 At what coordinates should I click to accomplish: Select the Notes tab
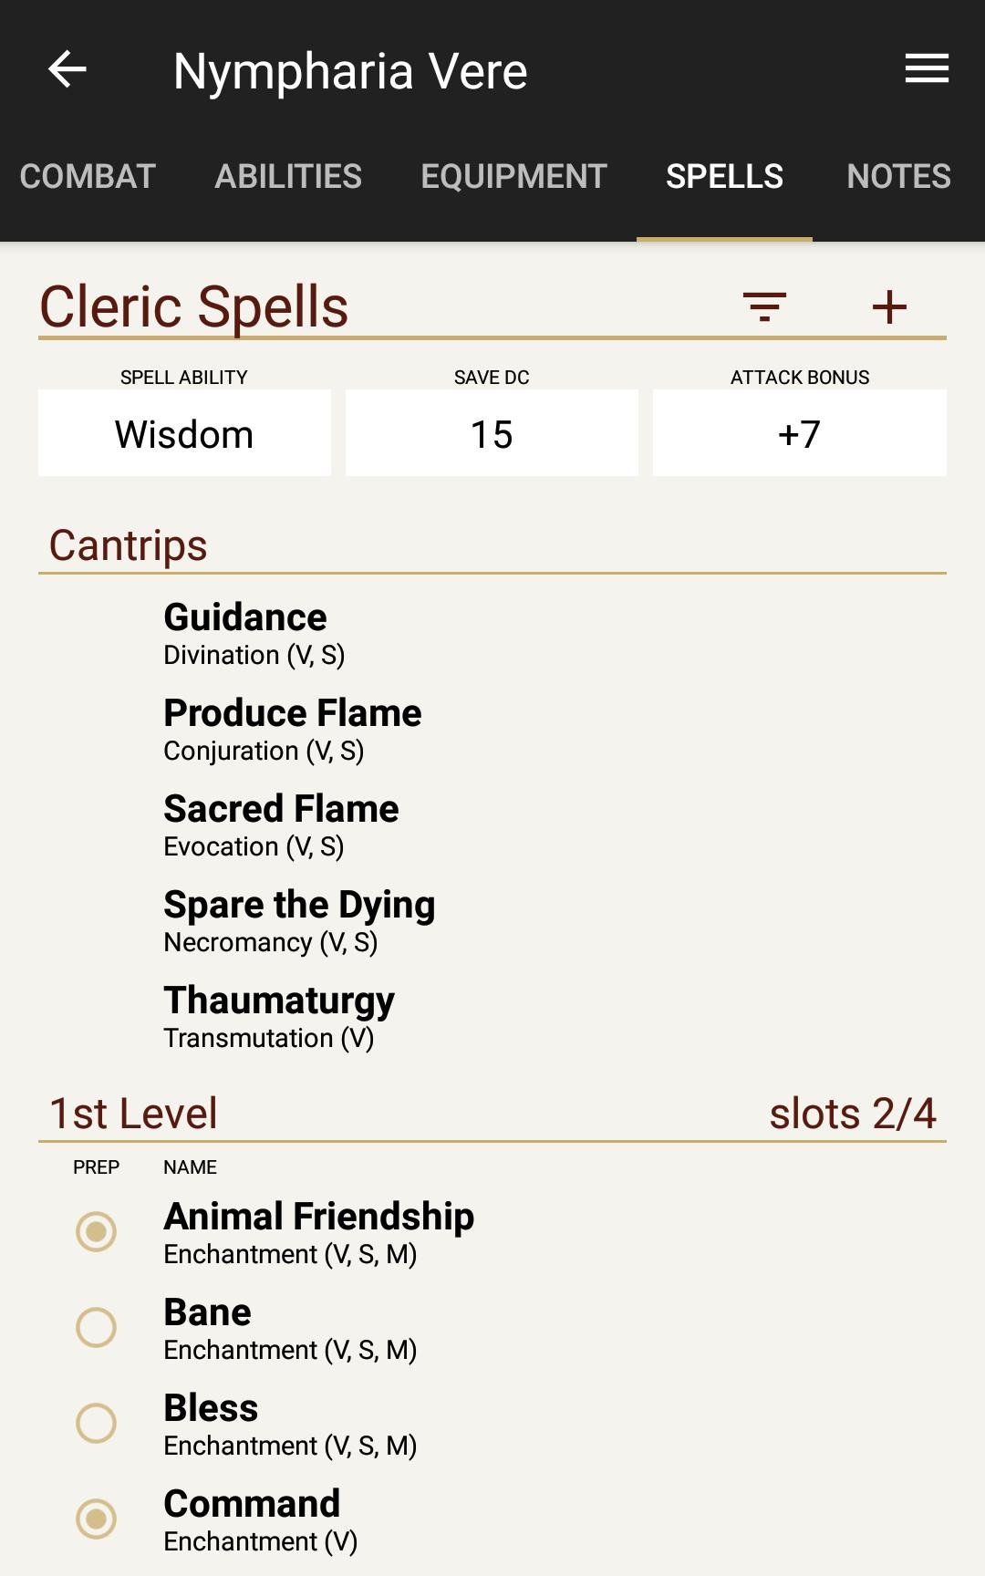[898, 176]
